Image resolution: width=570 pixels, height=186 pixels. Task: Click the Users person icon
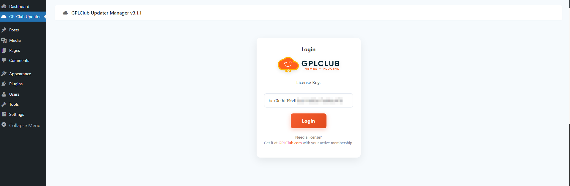pos(4,94)
